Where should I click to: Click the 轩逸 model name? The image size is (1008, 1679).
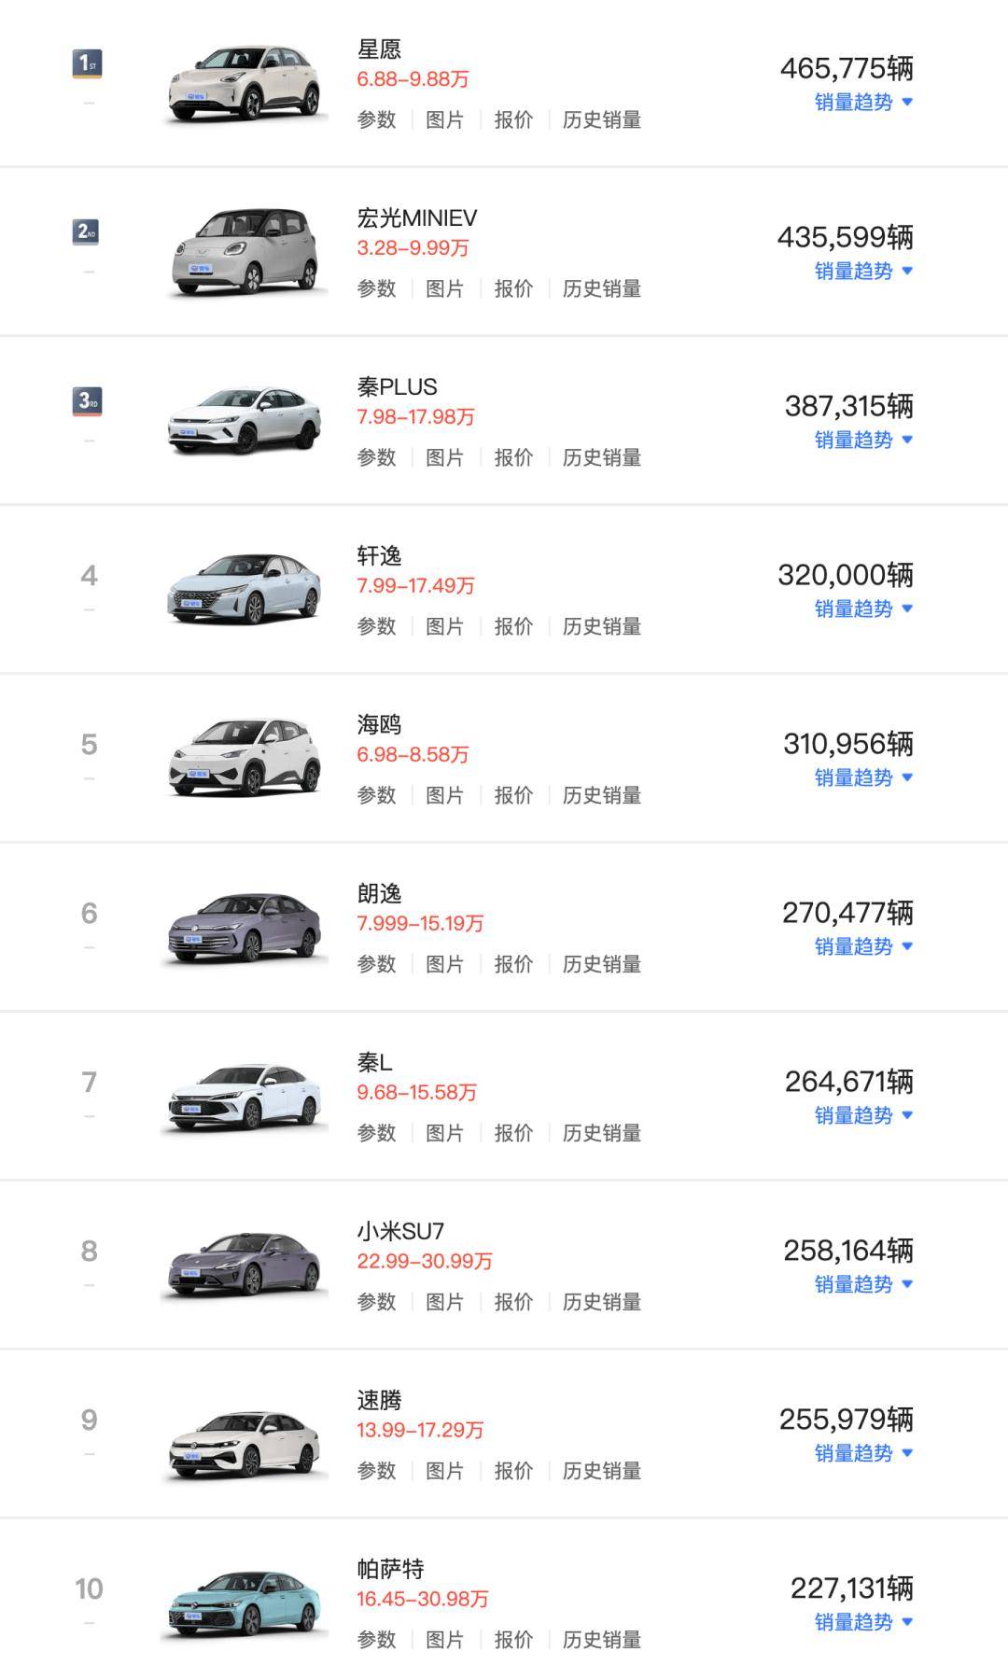coord(379,556)
